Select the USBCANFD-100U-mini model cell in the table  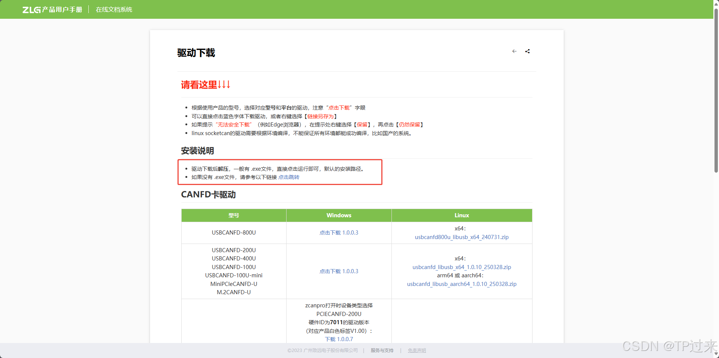pos(233,275)
